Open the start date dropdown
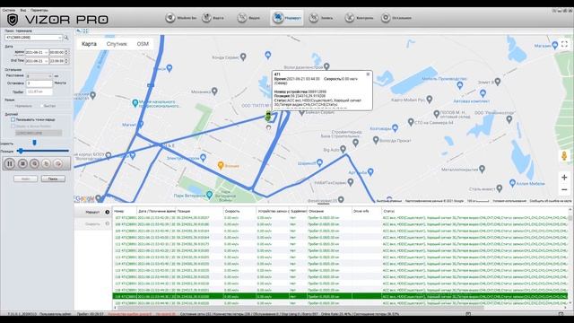 point(46,52)
